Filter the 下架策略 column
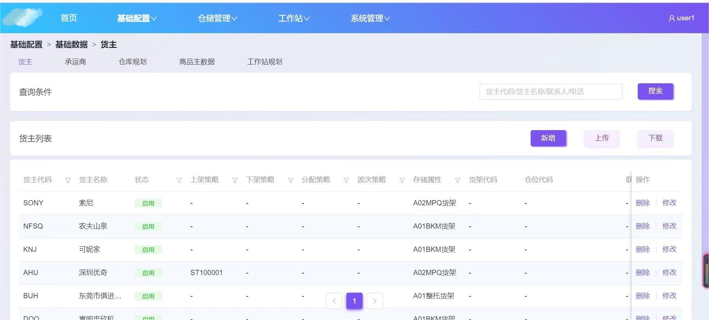The width and height of the screenshot is (709, 320). tap(291, 180)
